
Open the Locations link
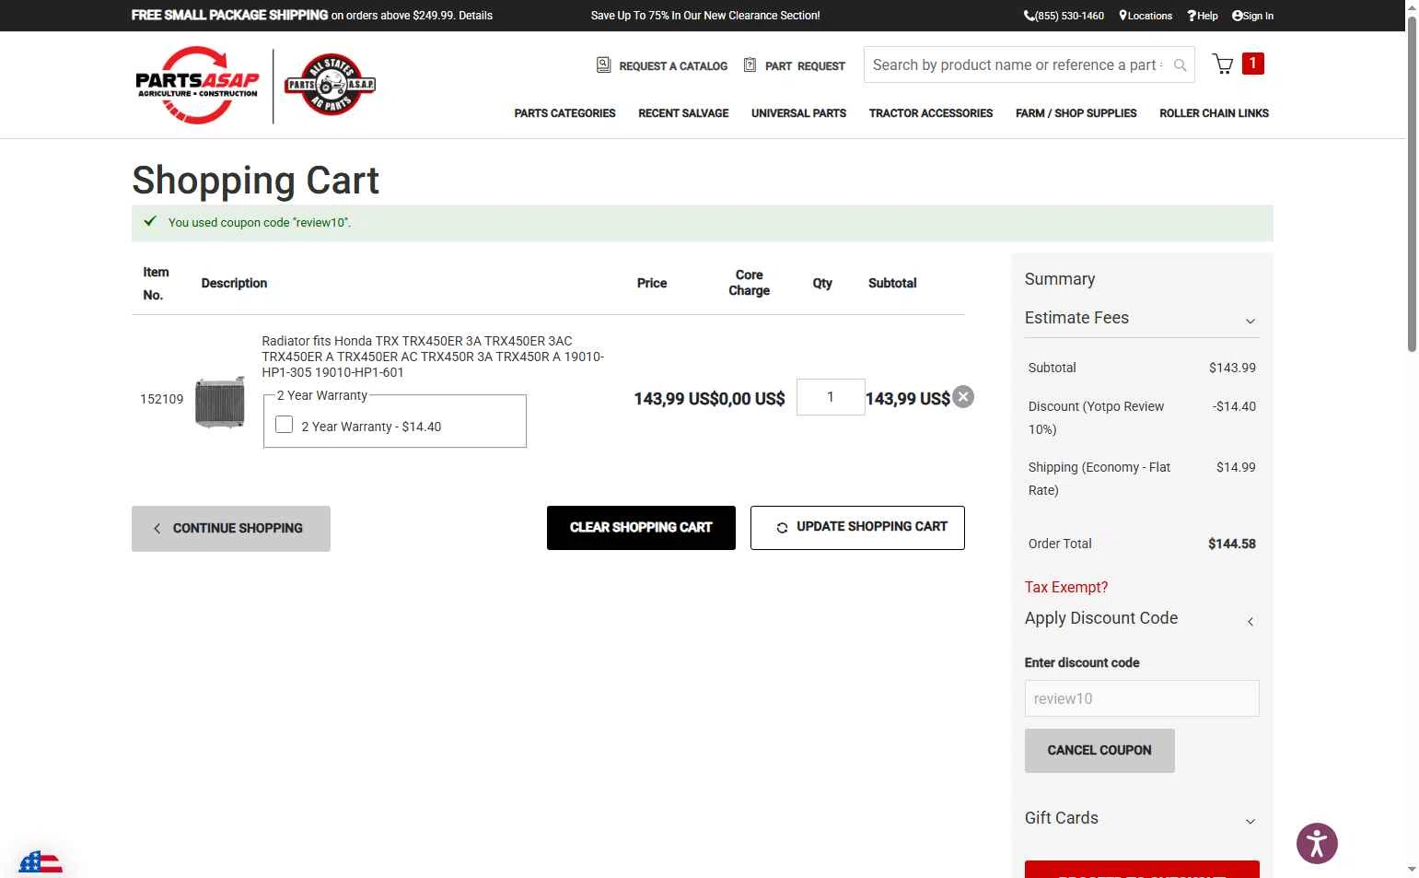point(1146,16)
